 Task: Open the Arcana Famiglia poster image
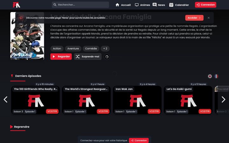pyautogui.click(x=27, y=36)
